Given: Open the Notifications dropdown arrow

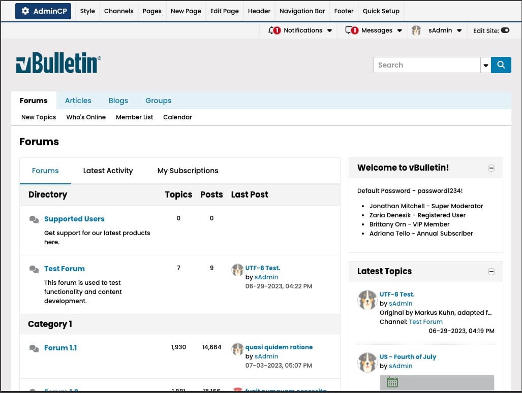Looking at the screenshot, I should (x=329, y=30).
